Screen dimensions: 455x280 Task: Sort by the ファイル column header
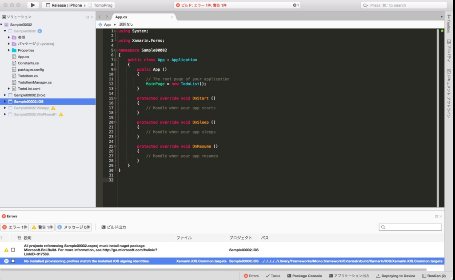click(184, 238)
